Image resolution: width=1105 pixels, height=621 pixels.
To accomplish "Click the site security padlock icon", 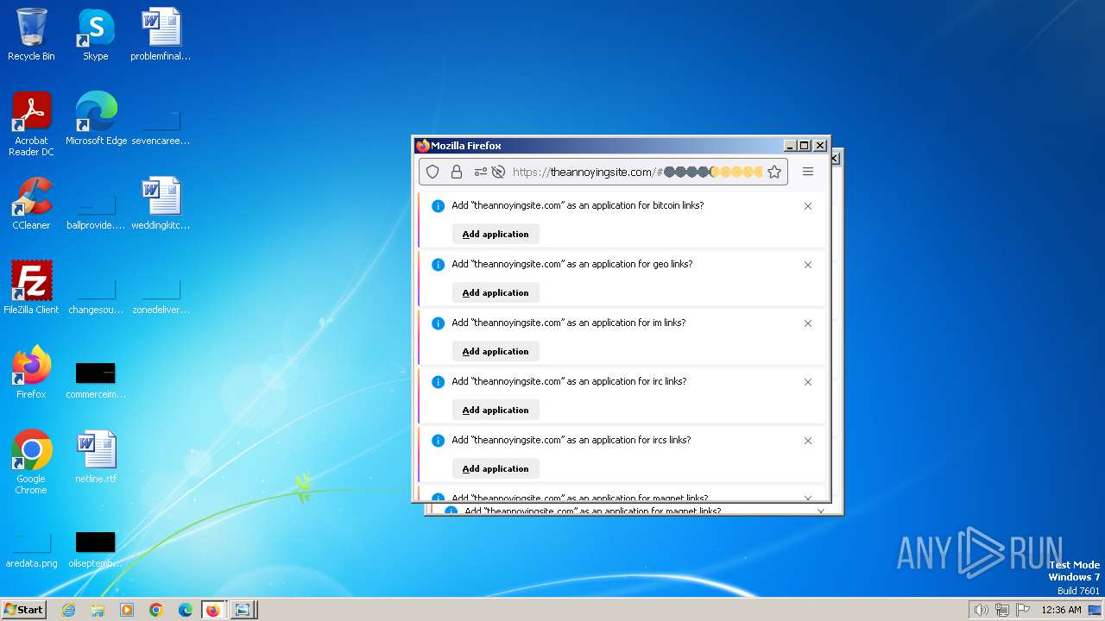I will 457,172.
